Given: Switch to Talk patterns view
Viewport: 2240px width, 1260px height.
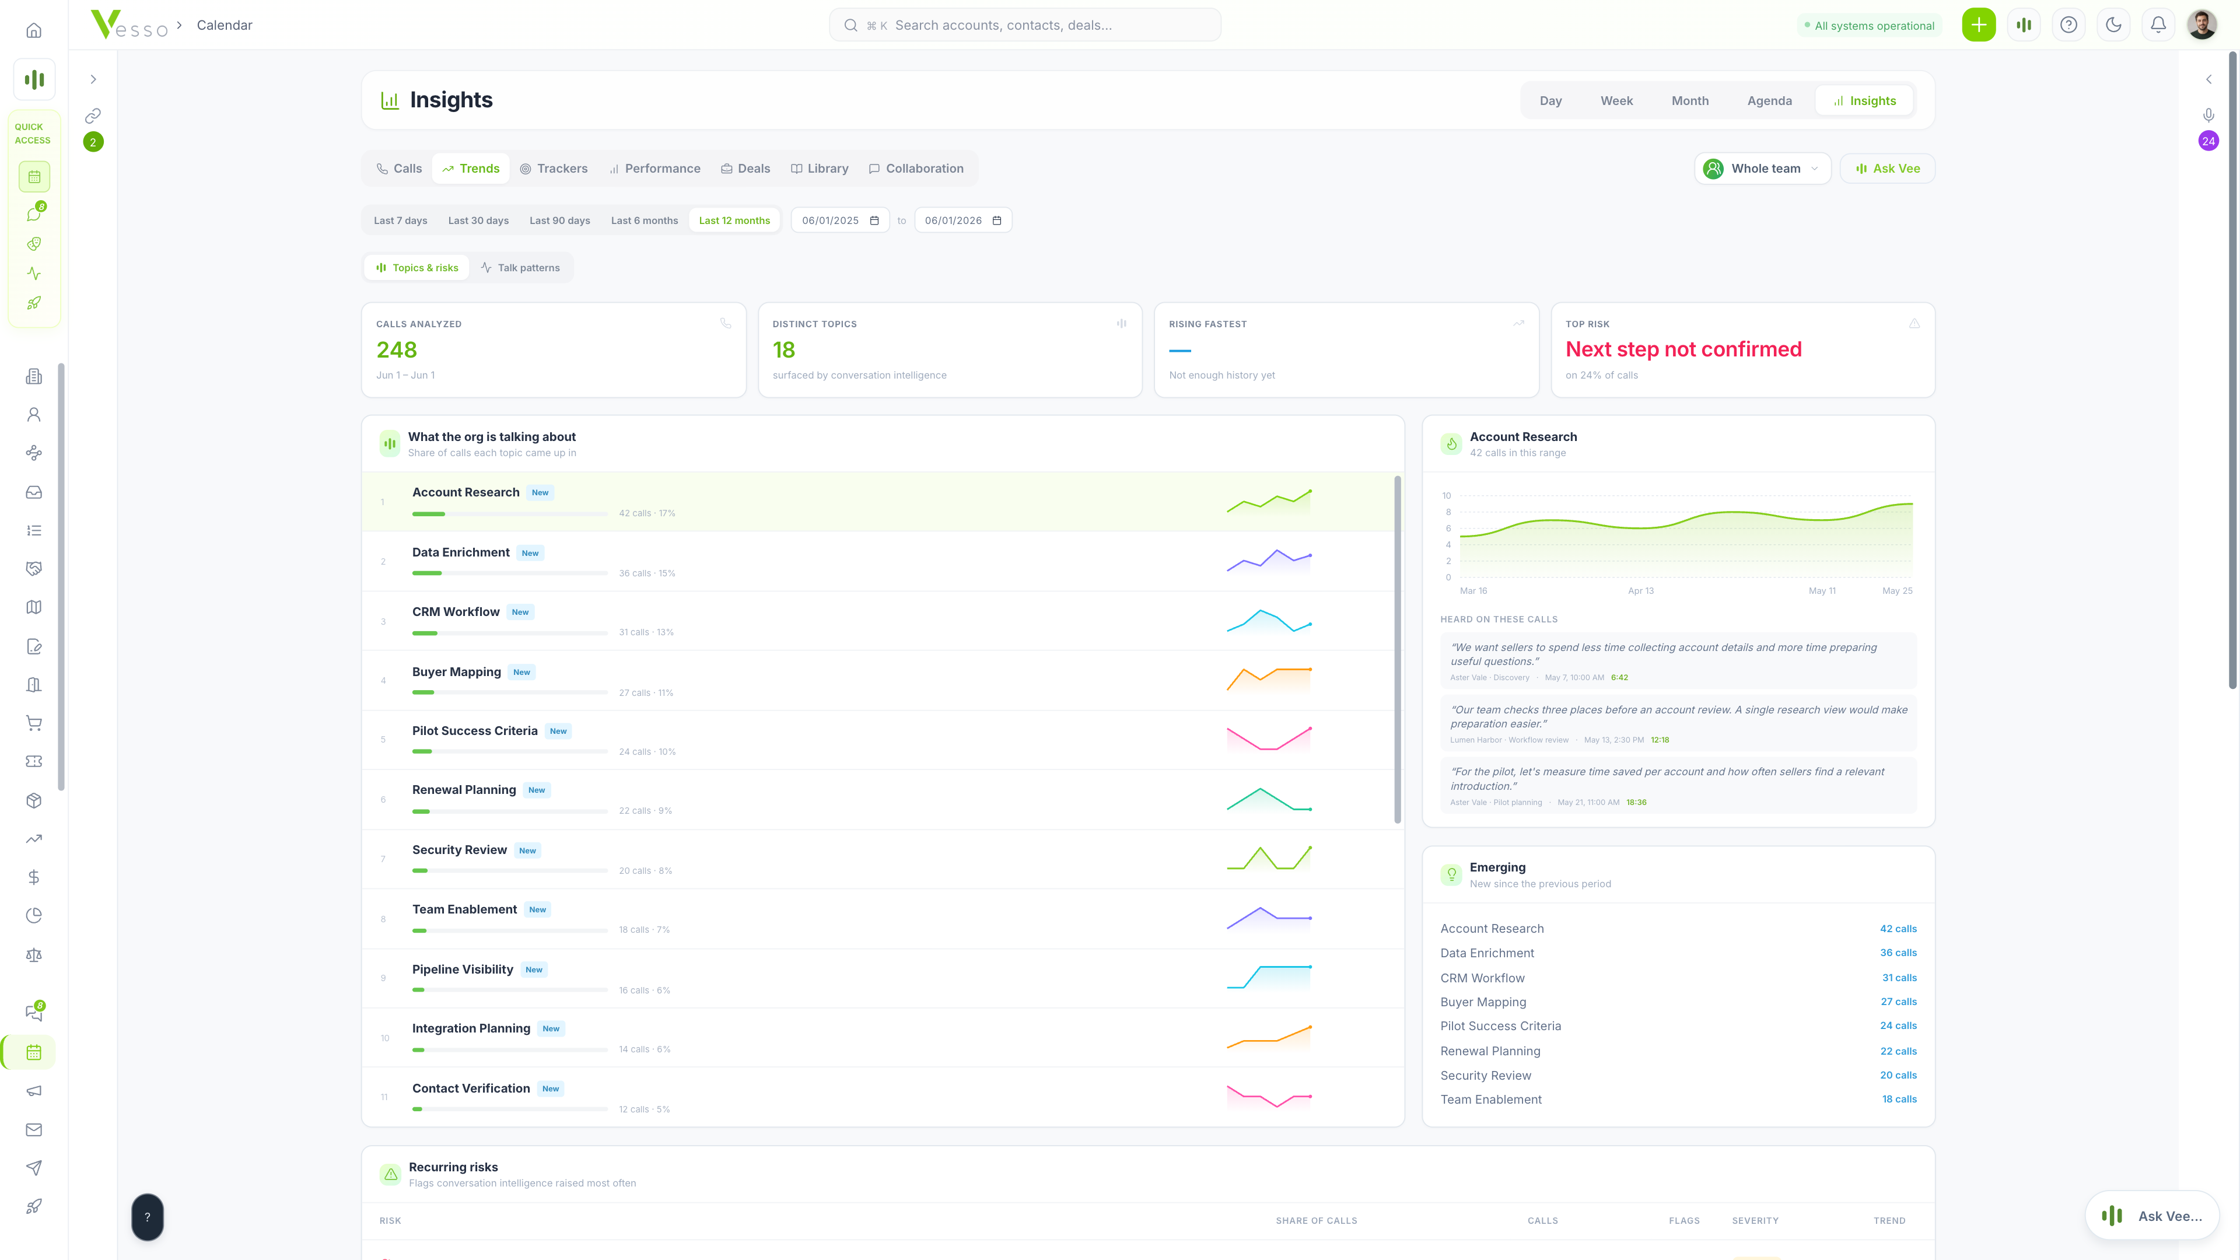Looking at the screenshot, I should coord(520,268).
